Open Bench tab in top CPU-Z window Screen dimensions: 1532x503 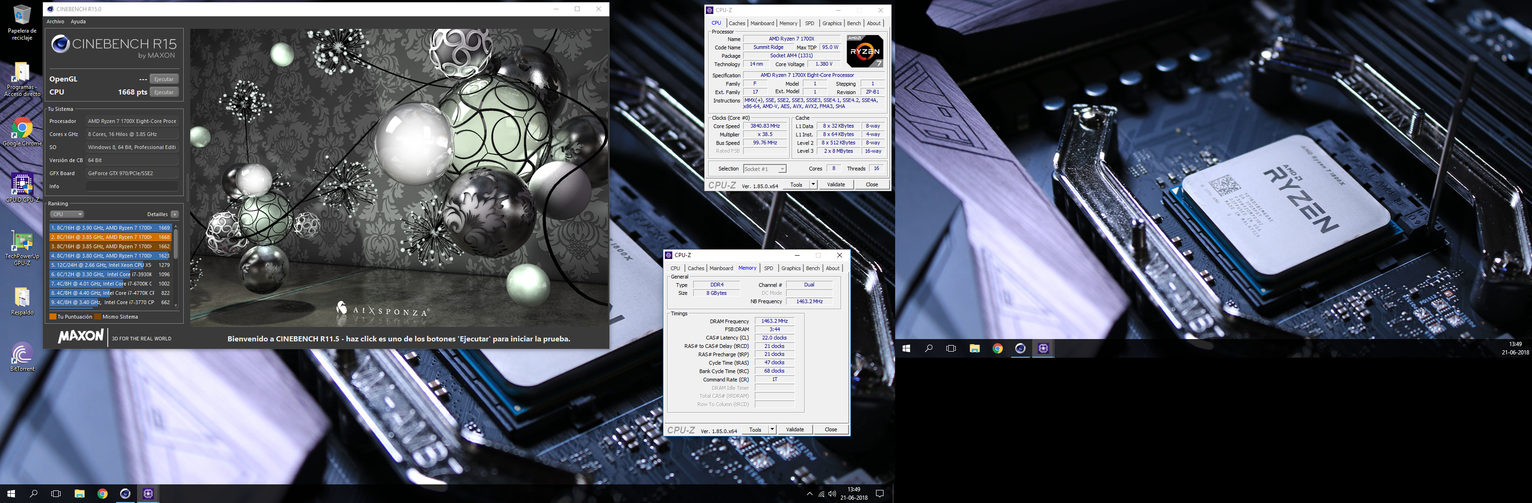point(854,23)
